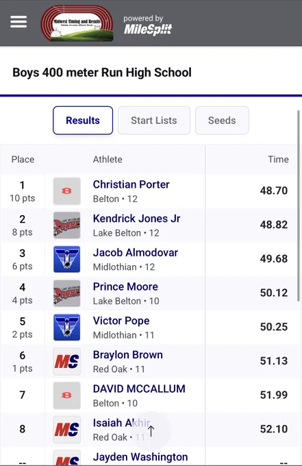Open Victor Pope athlete profile

[x=121, y=321]
